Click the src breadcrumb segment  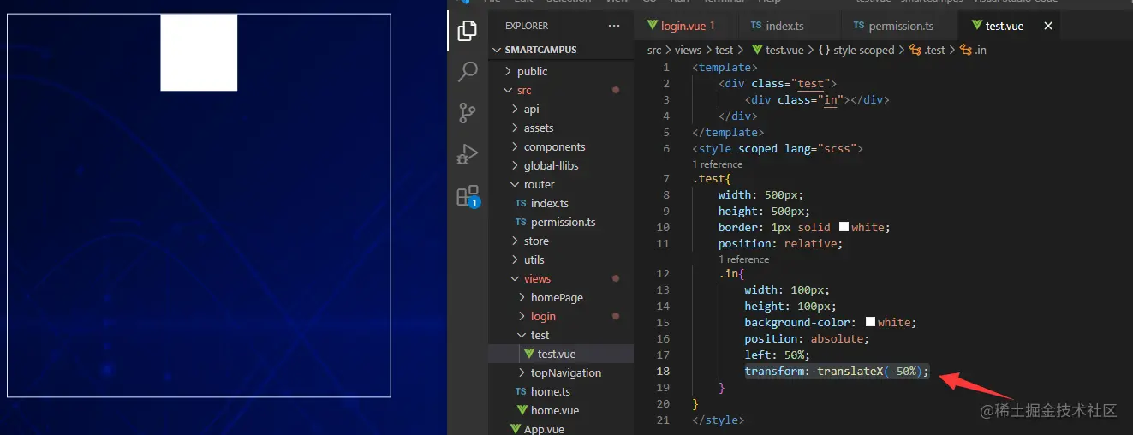[x=654, y=50]
